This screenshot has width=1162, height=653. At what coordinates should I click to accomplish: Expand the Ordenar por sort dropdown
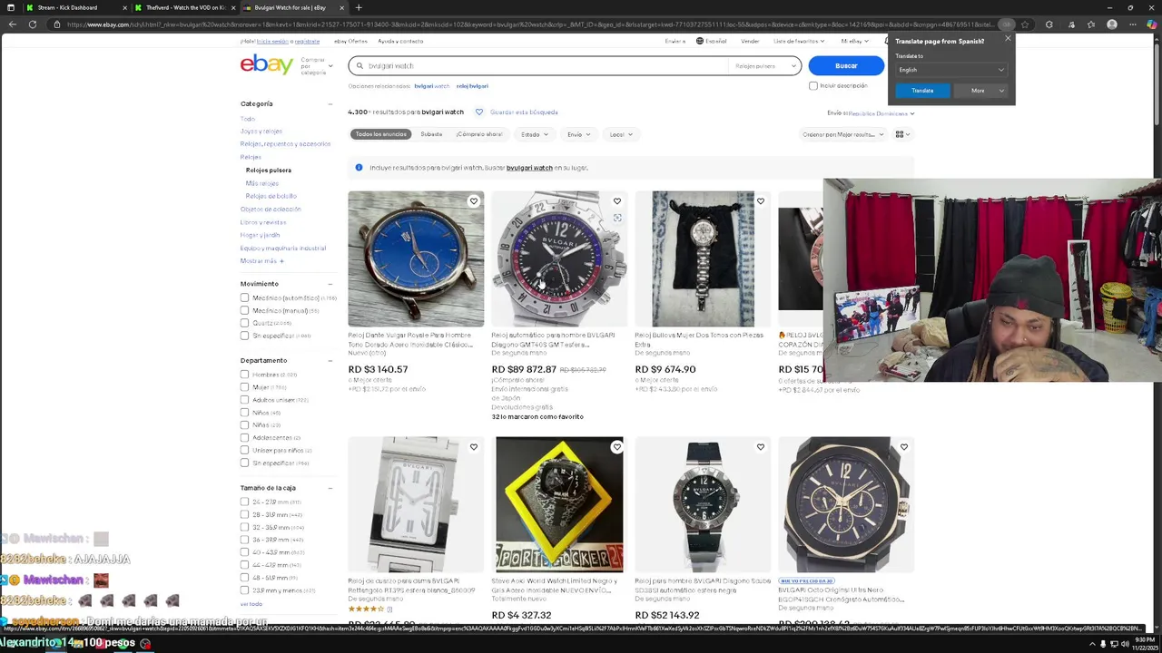point(843,134)
